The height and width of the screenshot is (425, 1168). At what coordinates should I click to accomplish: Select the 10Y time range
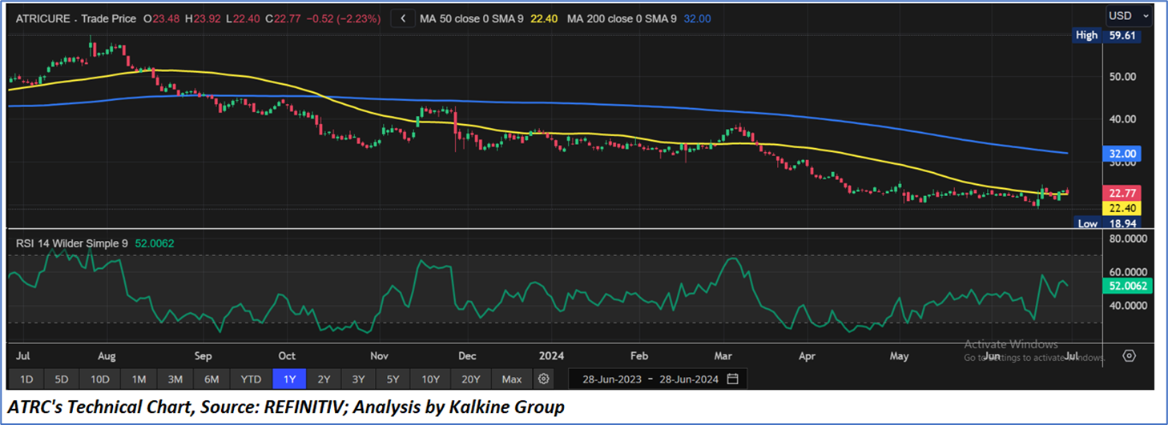pyautogui.click(x=430, y=379)
